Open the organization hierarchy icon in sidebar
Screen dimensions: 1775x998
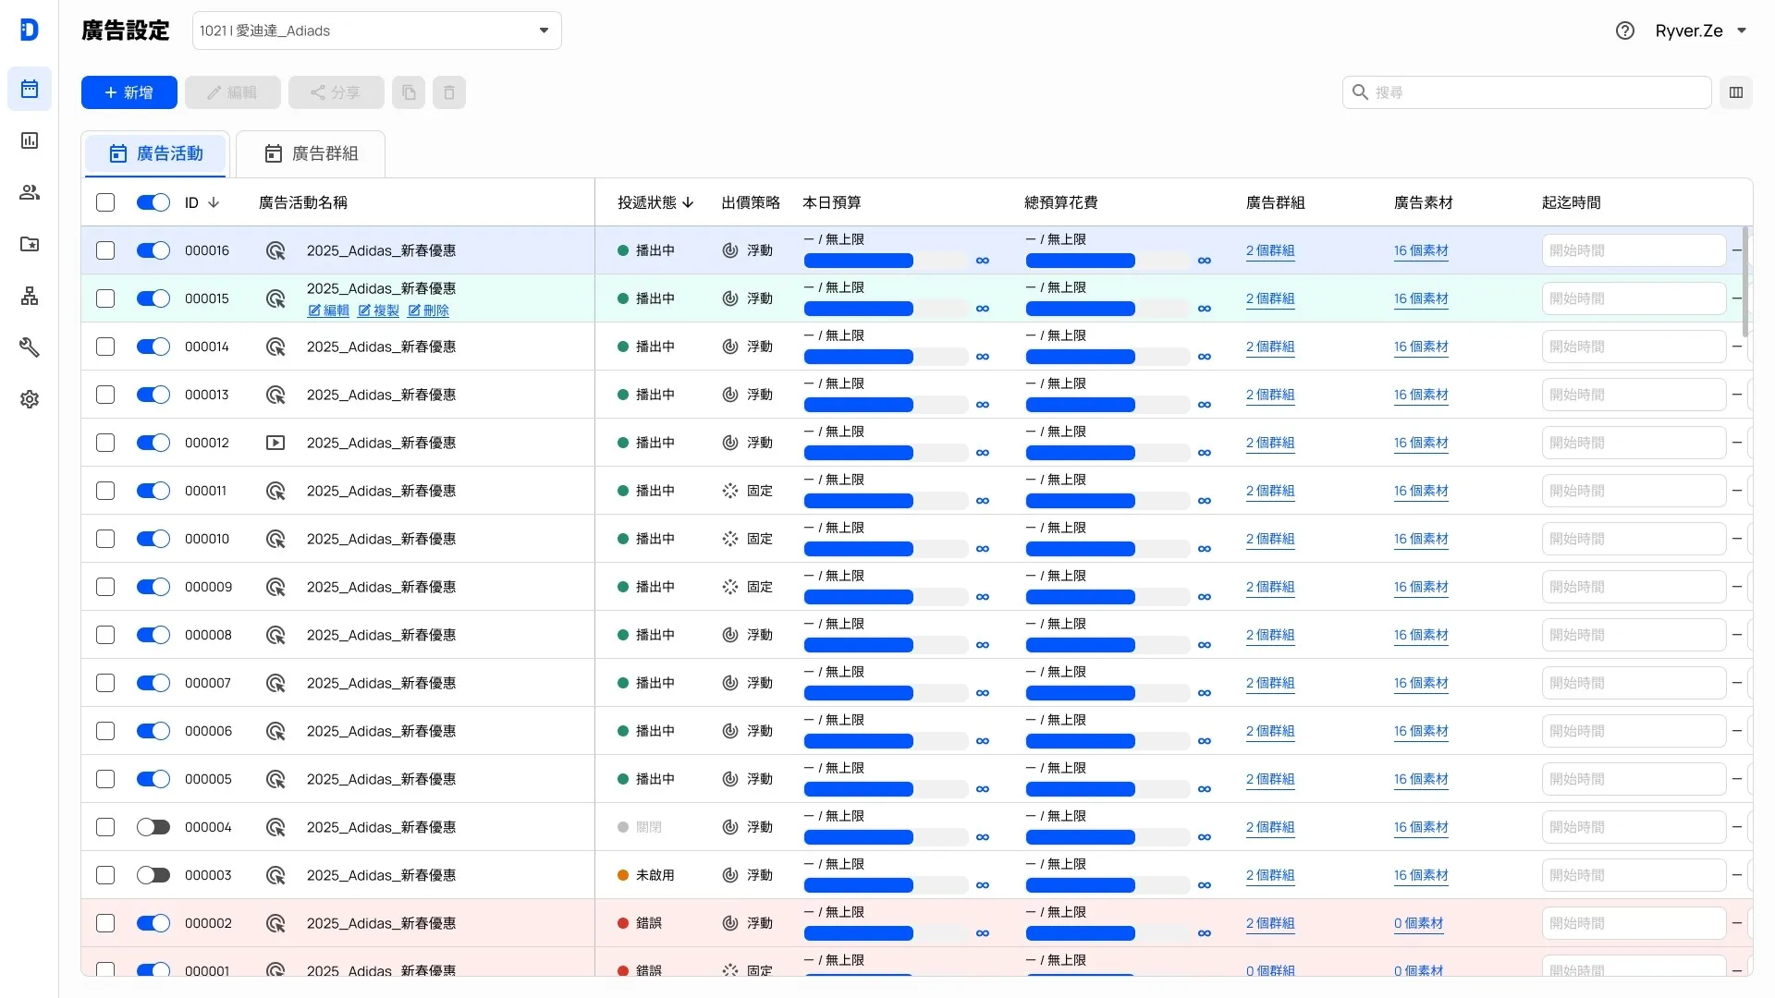point(30,296)
